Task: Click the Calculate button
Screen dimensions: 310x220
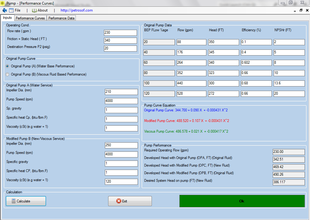Action: click(x=26, y=201)
